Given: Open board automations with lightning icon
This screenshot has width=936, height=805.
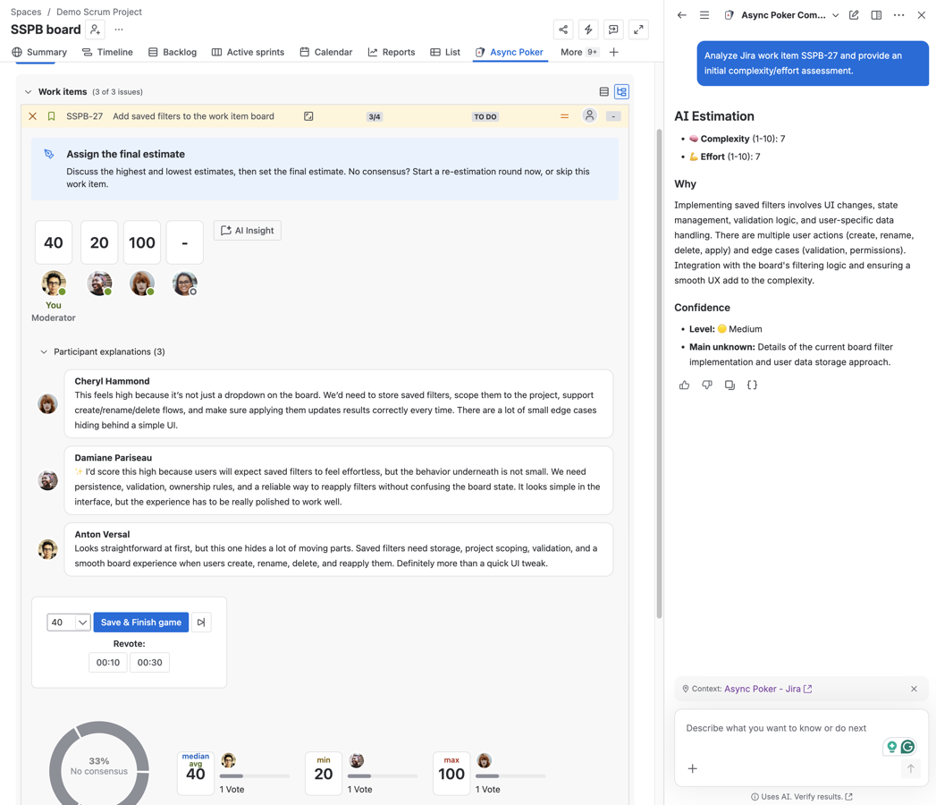Looking at the screenshot, I should [588, 30].
